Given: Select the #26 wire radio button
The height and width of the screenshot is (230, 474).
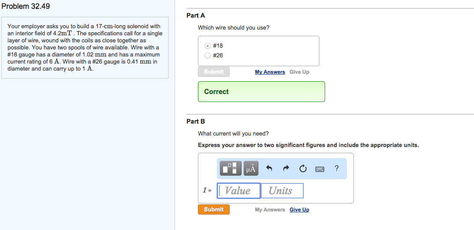Looking at the screenshot, I should (208, 56).
